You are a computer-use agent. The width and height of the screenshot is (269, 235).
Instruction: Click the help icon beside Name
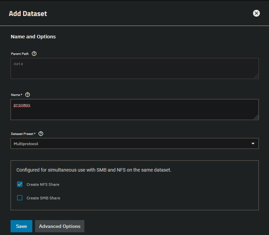[x=28, y=95]
